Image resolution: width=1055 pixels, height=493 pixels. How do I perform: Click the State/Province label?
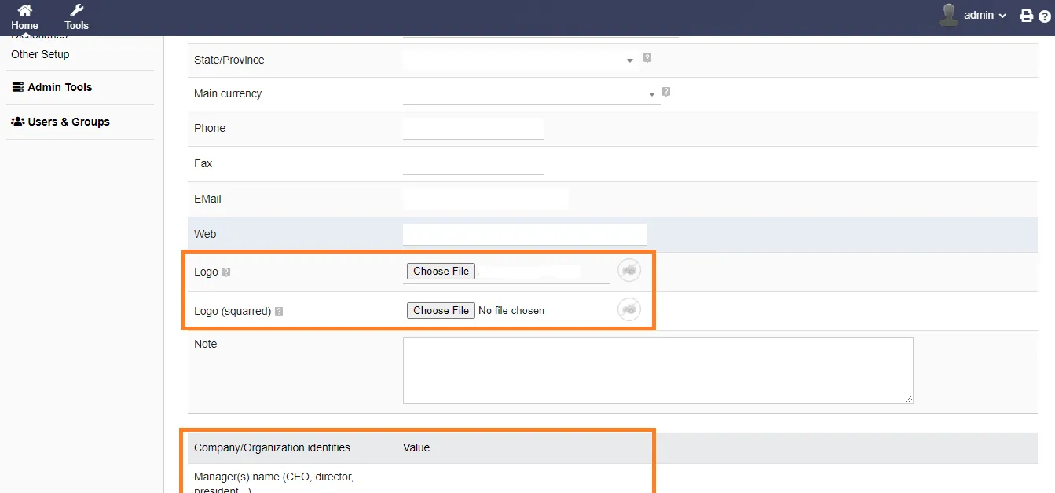pyautogui.click(x=229, y=60)
